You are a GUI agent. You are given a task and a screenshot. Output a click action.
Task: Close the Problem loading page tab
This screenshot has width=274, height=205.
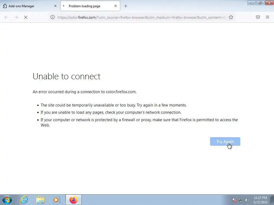[116, 6]
